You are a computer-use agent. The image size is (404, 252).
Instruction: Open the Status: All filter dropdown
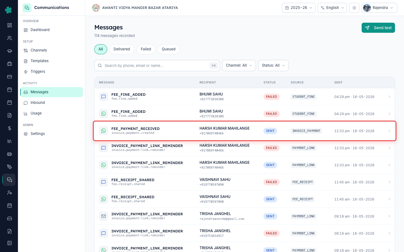click(x=273, y=66)
